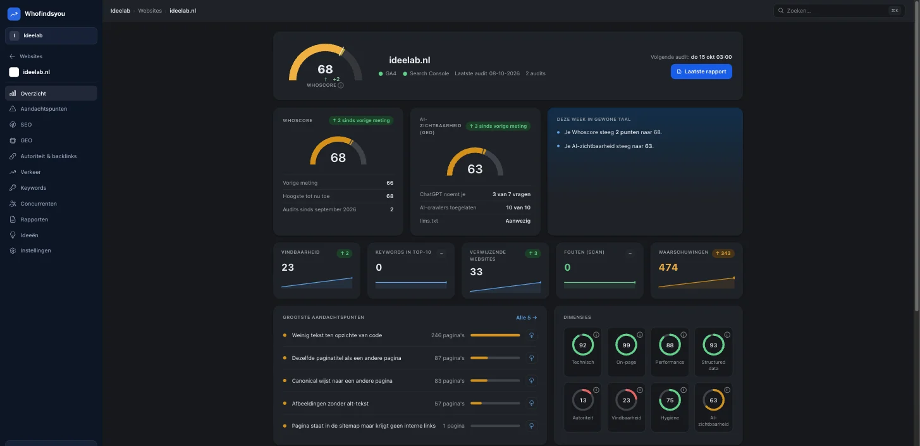The image size is (920, 446).
Task: Click the Rapporten document icon
Action: (x=13, y=220)
